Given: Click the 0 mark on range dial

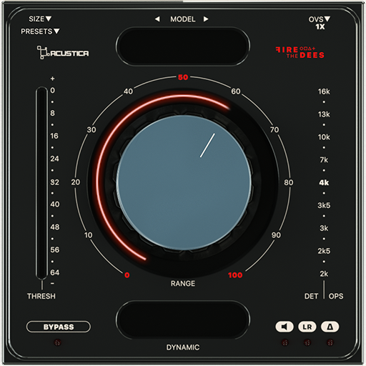Looking at the screenshot, I should coord(127,275).
